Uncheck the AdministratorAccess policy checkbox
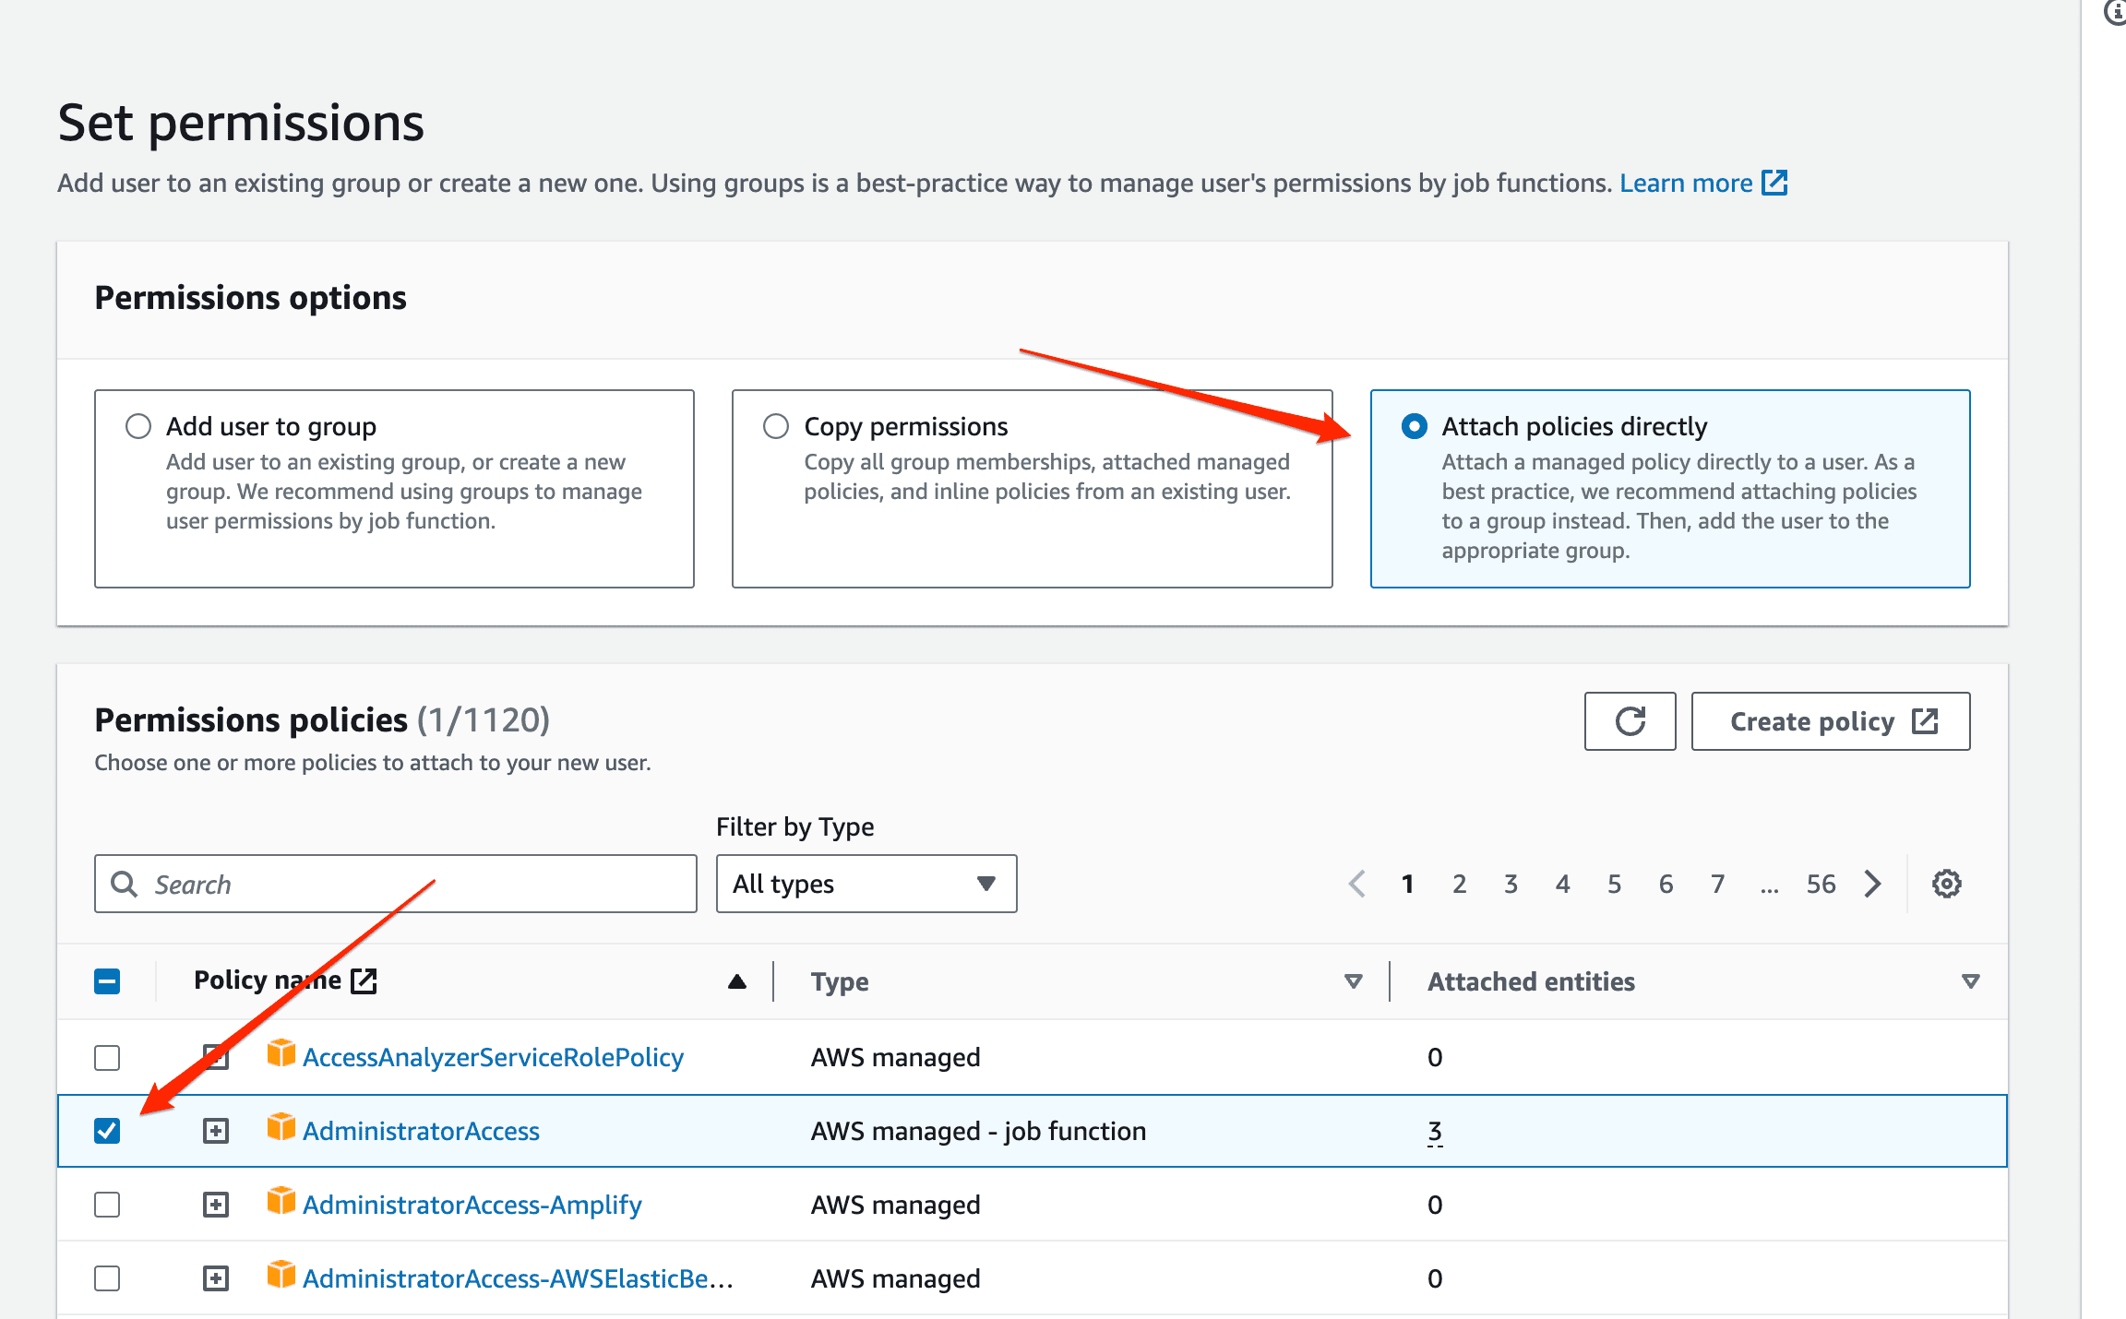The height and width of the screenshot is (1319, 2126). coord(107,1130)
